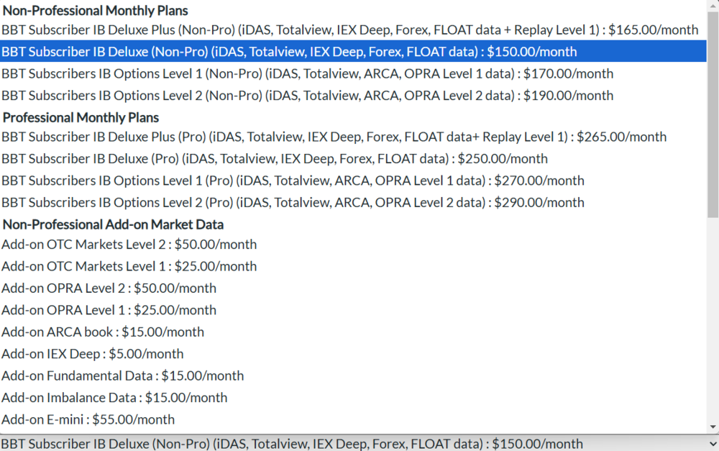Pick Add-on Imbalance Data option
The image size is (719, 451).
114,398
